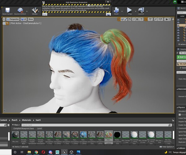This screenshot has height=155, width=186.
Task: Select the black Scalp transparency Inst thumbnail
Action: 117,135
